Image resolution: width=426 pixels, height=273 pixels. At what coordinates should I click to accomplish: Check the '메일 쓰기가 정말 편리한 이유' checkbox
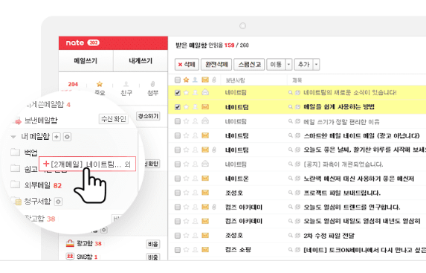coord(178,121)
